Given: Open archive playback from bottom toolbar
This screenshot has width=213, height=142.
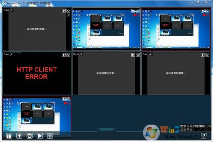Looking at the screenshot, I should [40, 136].
